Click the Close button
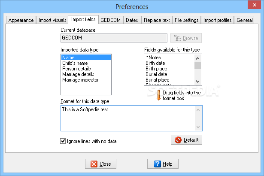The image size is (264, 176). (x=100, y=164)
